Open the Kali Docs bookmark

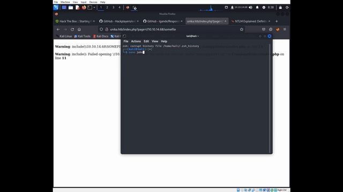pos(101,36)
